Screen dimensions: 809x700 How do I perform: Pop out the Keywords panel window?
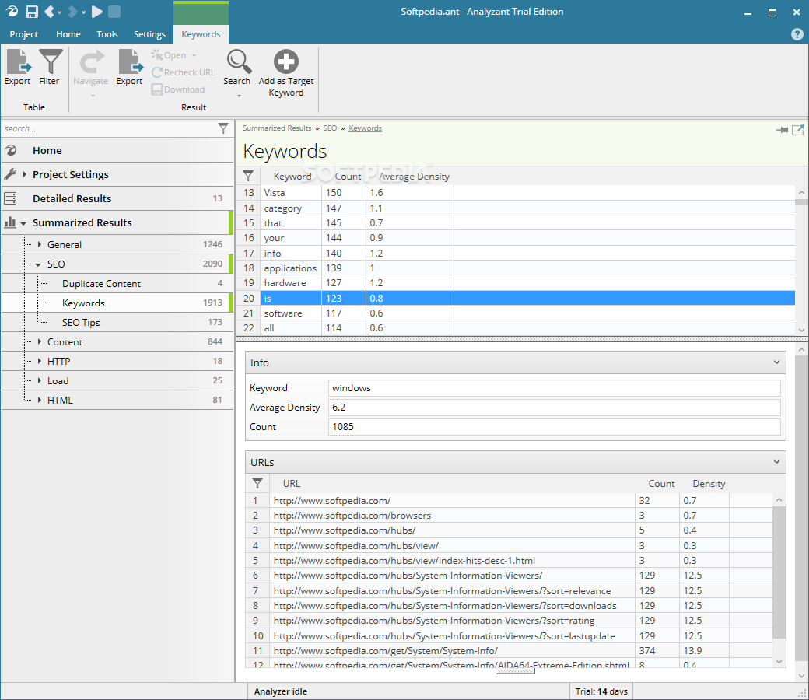click(x=798, y=130)
